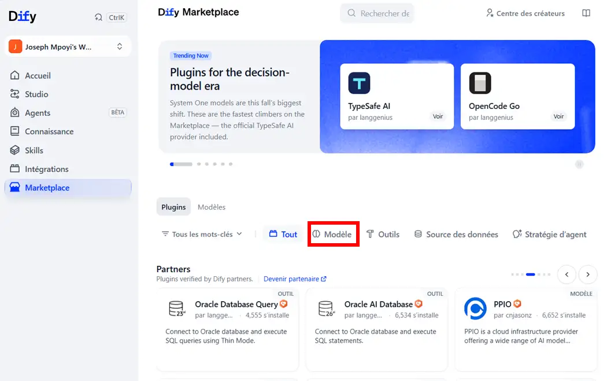Go to previous Partners page arrow
607x381 pixels.
[x=567, y=274]
